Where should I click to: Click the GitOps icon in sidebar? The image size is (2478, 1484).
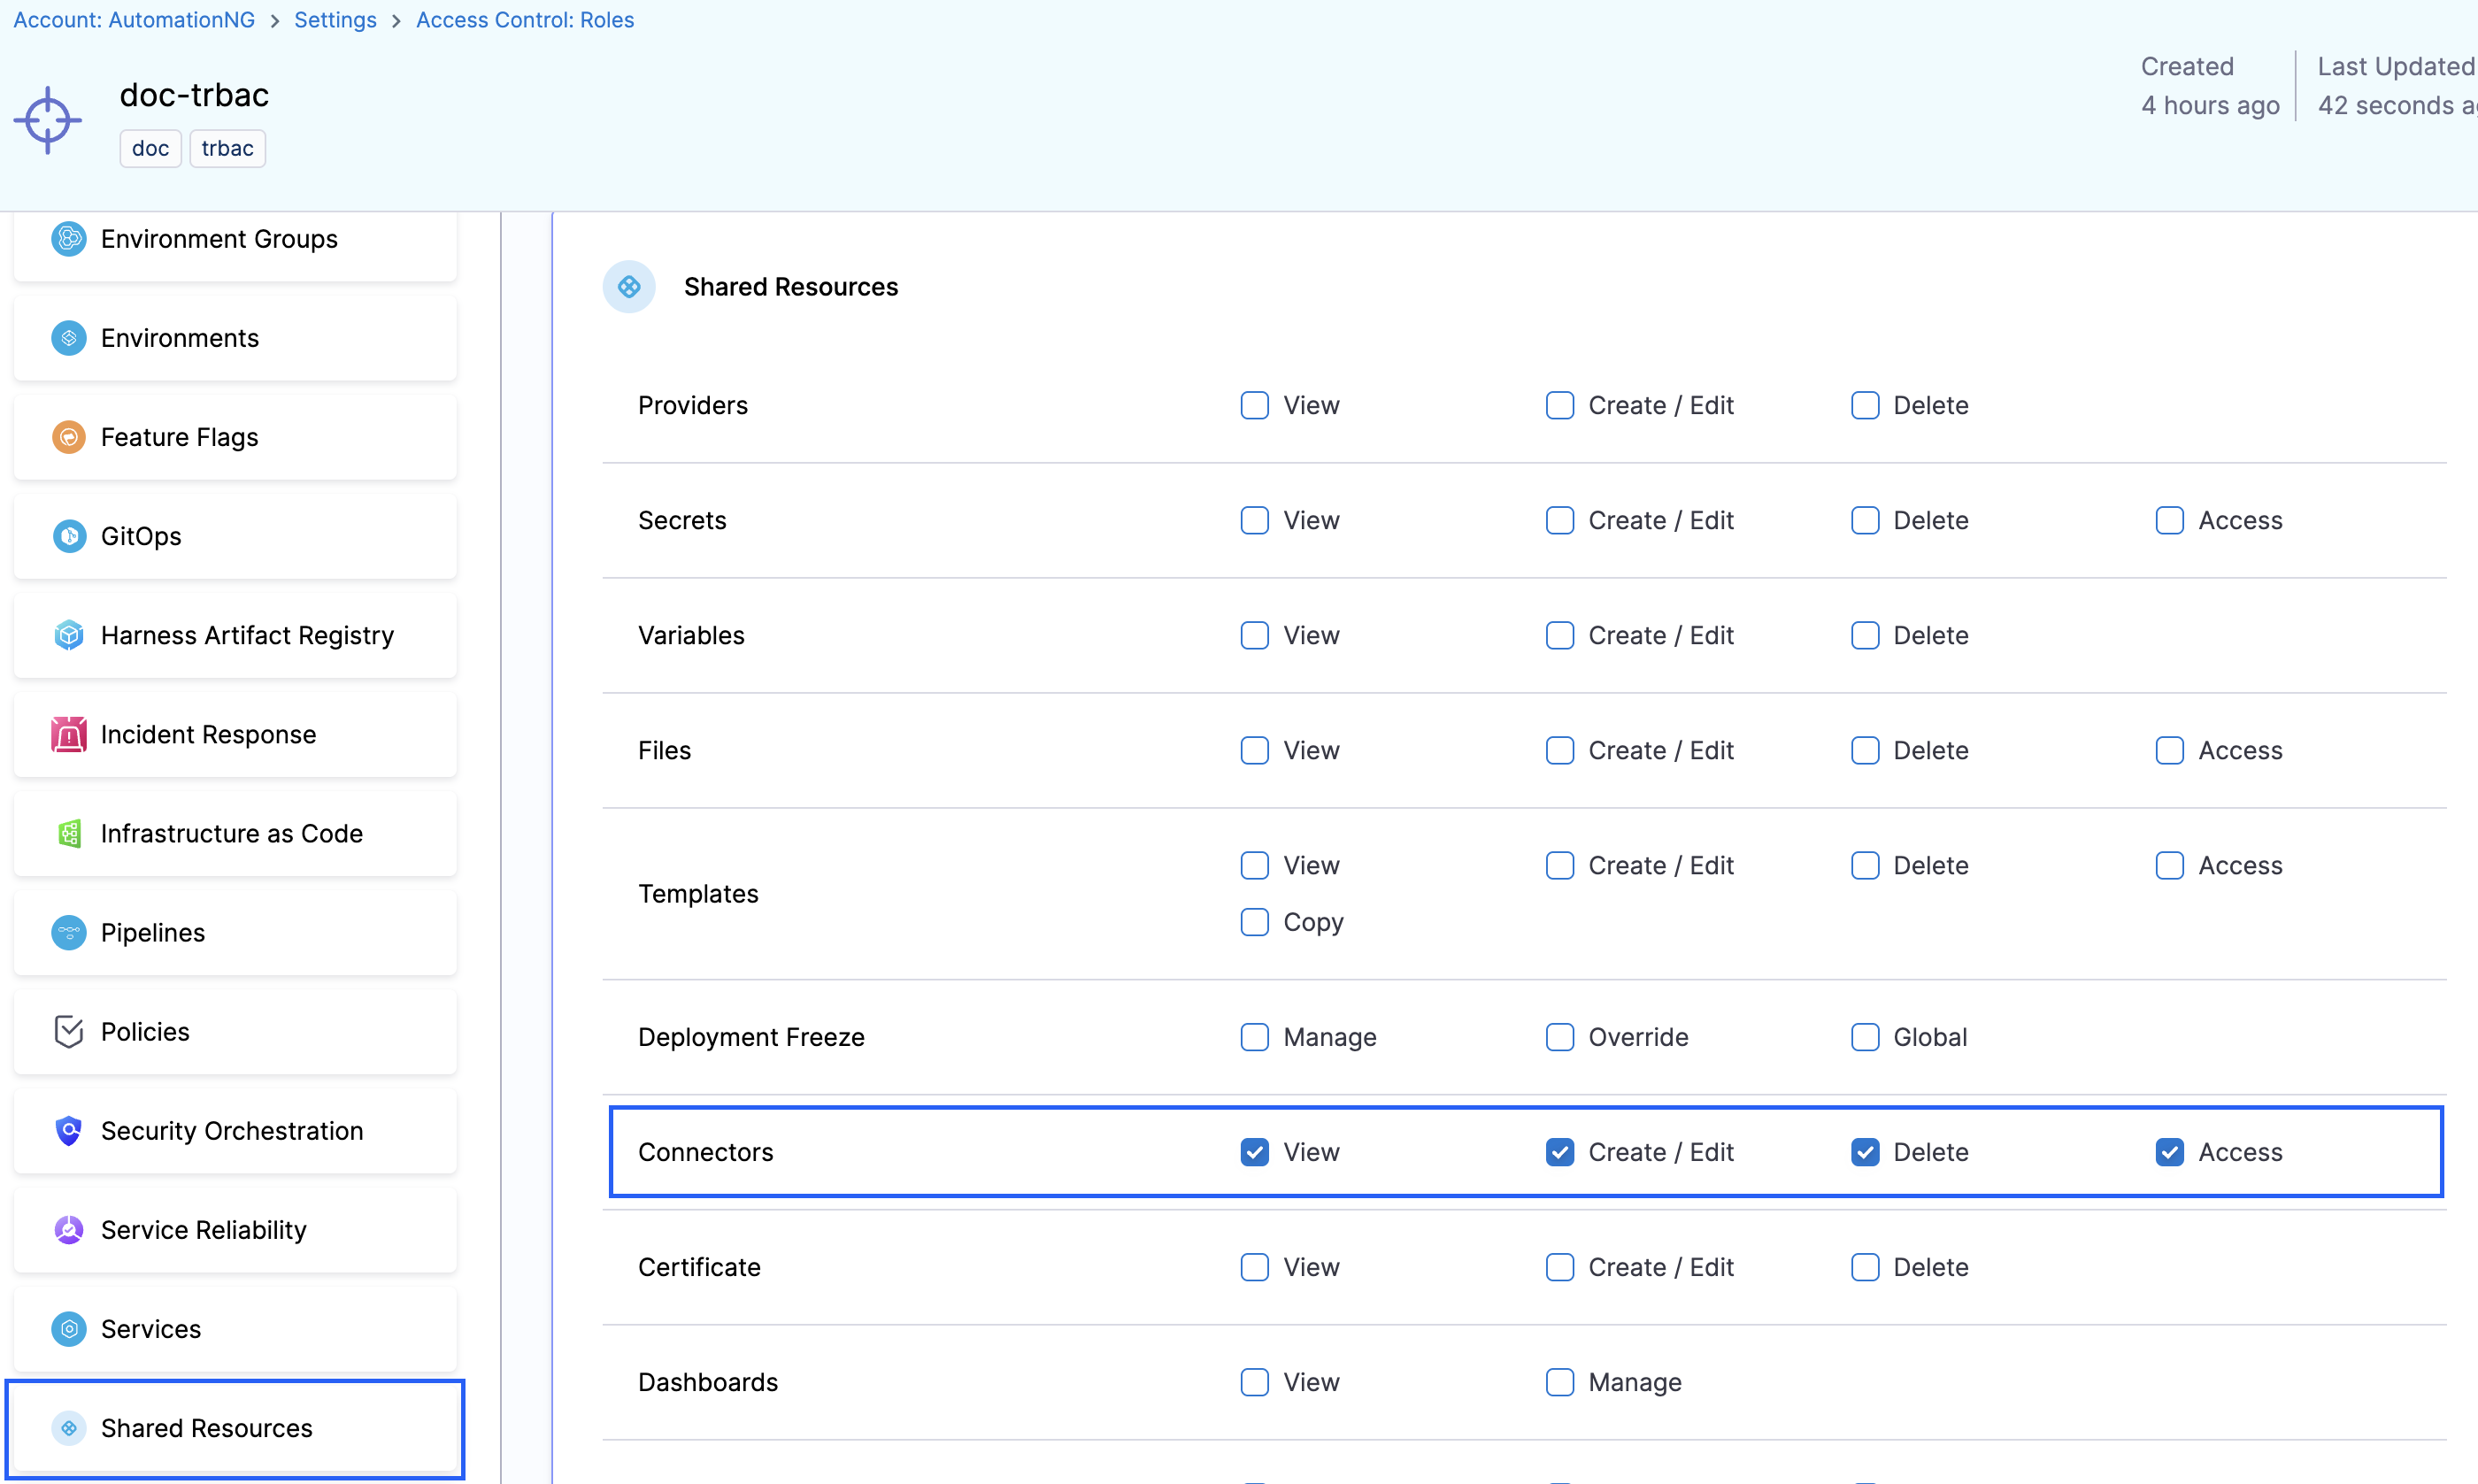click(x=68, y=536)
